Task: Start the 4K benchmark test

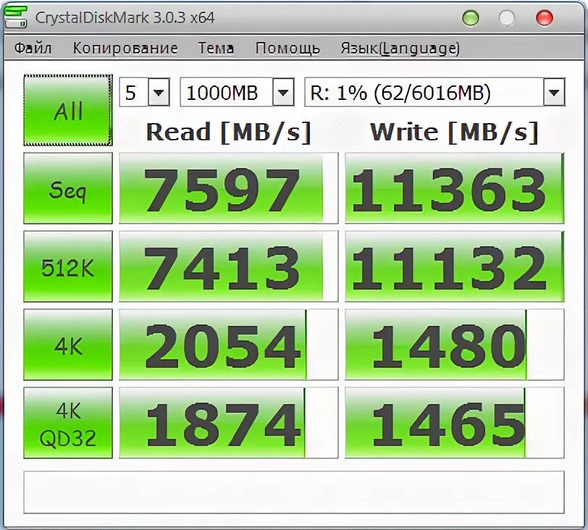Action: pos(68,345)
